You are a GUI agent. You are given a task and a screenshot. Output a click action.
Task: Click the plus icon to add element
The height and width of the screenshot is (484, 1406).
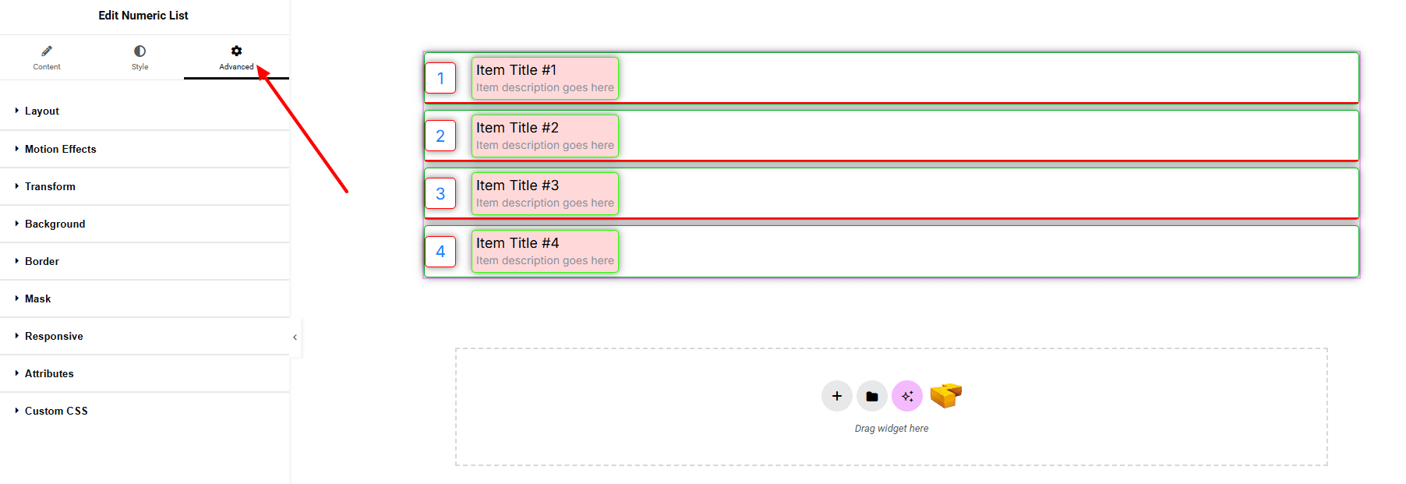tap(836, 396)
